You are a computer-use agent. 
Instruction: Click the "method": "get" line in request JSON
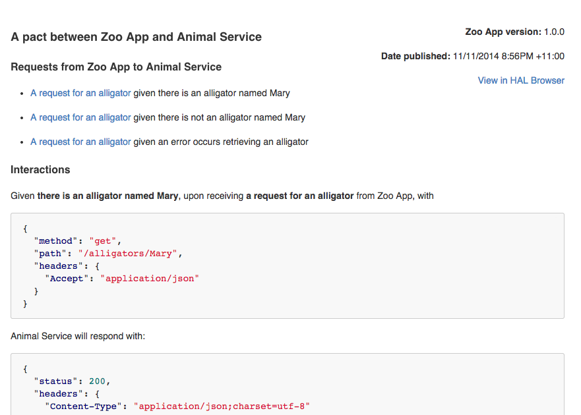(77, 241)
